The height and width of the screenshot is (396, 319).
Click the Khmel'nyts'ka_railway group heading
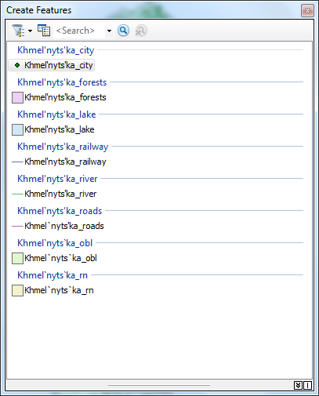click(63, 147)
